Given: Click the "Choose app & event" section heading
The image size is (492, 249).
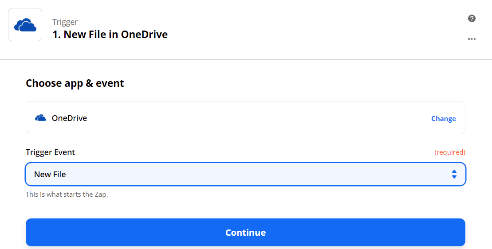Looking at the screenshot, I should coord(75,83).
